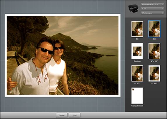The width and height of the screenshot is (167, 119).
Task: Open the Photo paper type dropdown
Action: 152,13
